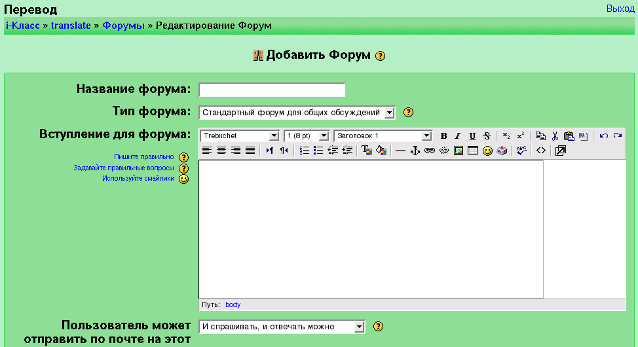Choose the text color swatch tool
Image resolution: width=638 pixels, height=347 pixels.
367,151
